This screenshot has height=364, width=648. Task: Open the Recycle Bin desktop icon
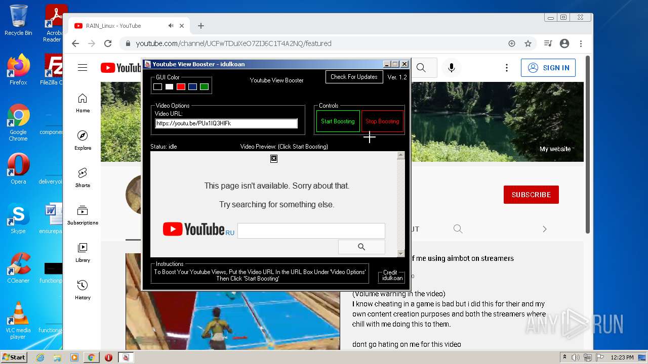[18, 20]
